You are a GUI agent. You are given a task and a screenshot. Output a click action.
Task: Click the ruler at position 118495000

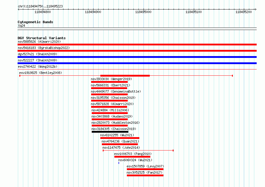(x=143, y=12)
